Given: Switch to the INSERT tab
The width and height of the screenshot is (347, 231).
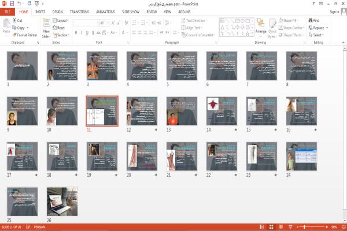Looking at the screenshot, I should [x=40, y=12].
